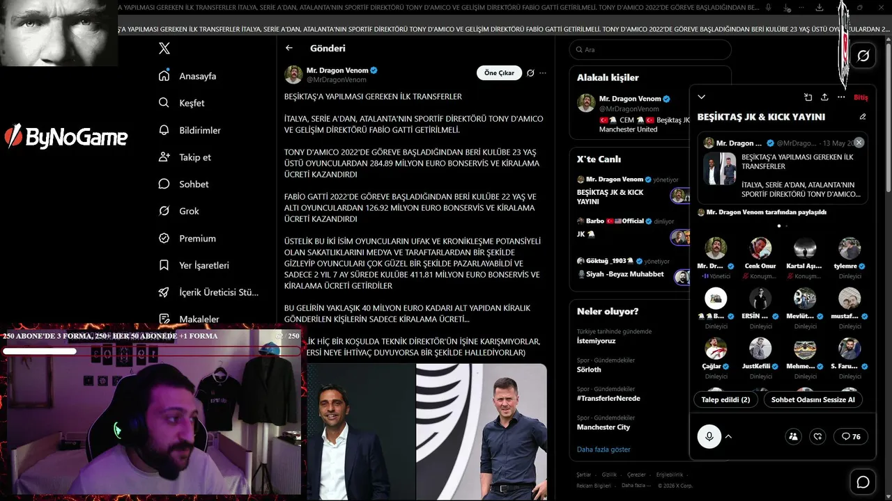Expand microphone options with the up chevron

[x=728, y=436]
